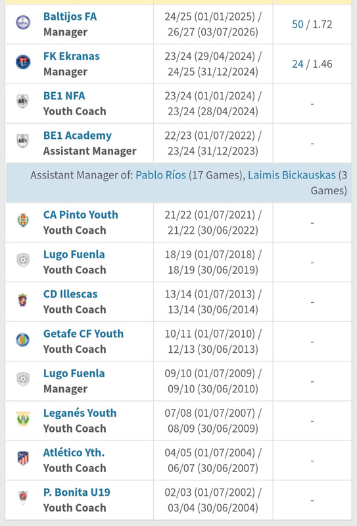Click the CA Pinto Youth crest icon
357x526 pixels.
pos(23,221)
